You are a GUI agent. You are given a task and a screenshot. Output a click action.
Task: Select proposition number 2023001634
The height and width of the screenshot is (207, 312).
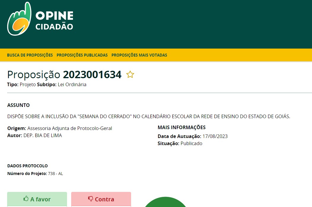point(92,75)
